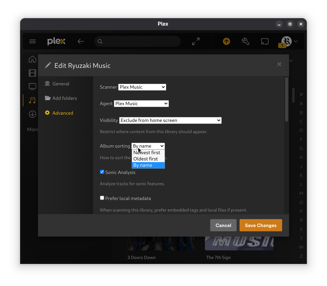Choose By name album sorting
Viewport: 327px width, 286px height.
148,165
